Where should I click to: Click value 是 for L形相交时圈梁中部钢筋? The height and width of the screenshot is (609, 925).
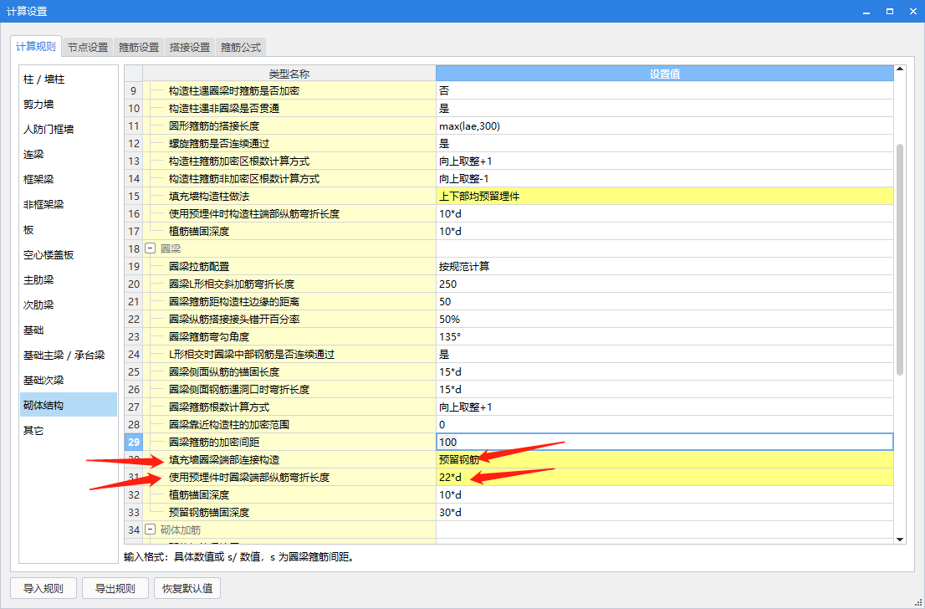665,355
